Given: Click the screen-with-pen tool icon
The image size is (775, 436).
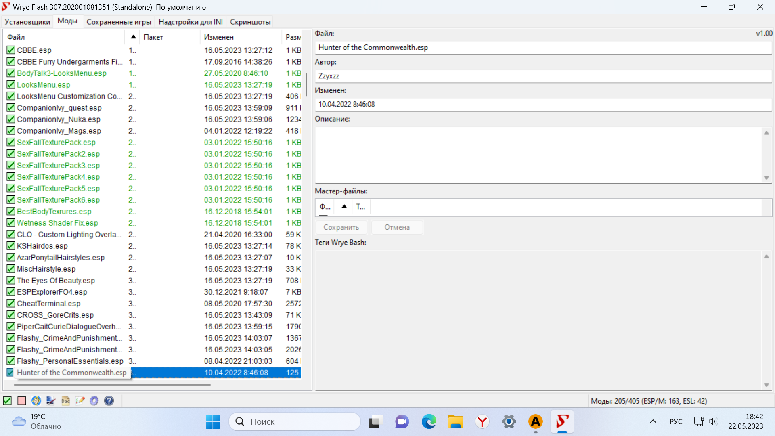Looking at the screenshot, I should click(x=51, y=400).
